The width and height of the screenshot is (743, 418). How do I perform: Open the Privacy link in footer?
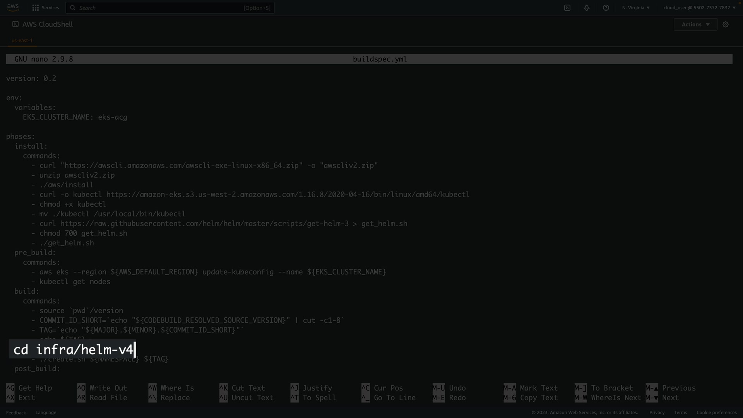pos(657,413)
